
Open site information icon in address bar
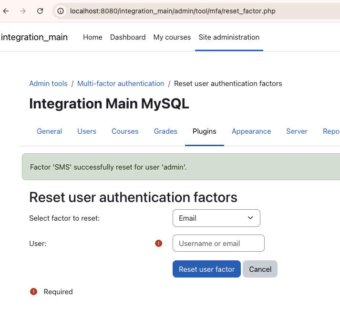click(61, 11)
